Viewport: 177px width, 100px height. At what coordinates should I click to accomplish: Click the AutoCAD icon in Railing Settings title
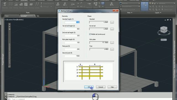(59, 11)
